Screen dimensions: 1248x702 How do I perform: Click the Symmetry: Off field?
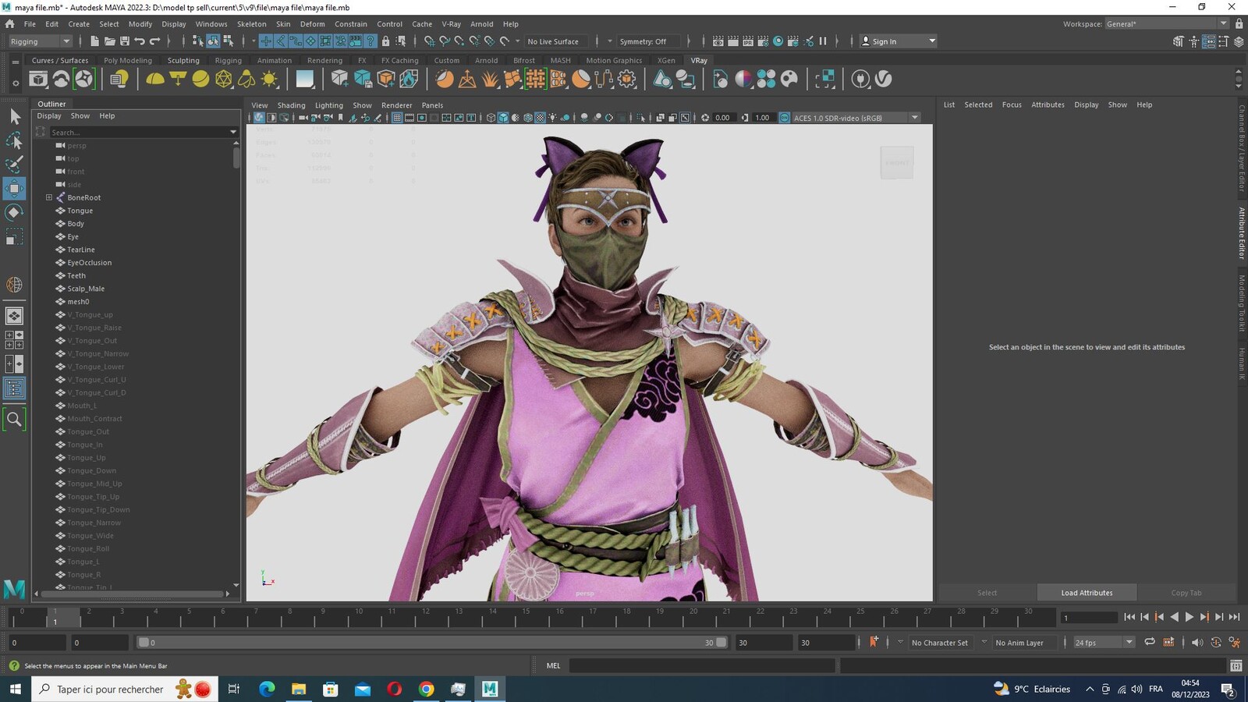click(649, 41)
